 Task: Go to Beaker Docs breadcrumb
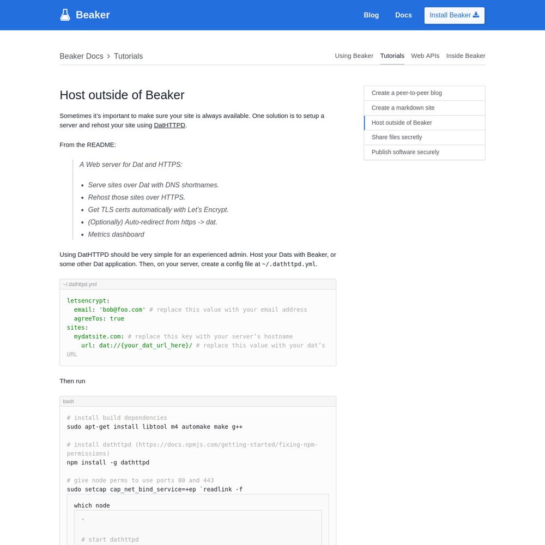coord(81,56)
